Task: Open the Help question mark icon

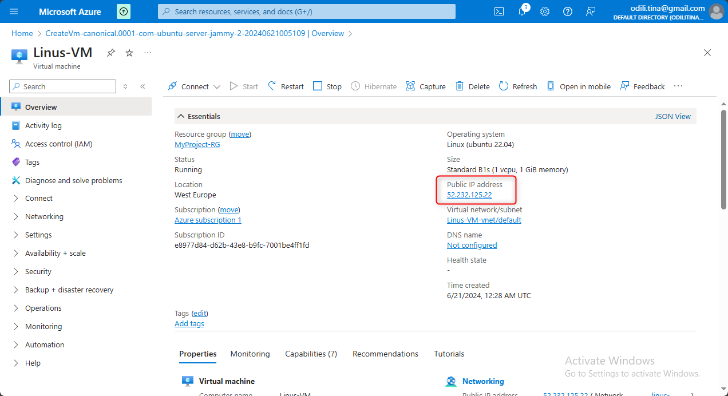Action: [x=568, y=11]
